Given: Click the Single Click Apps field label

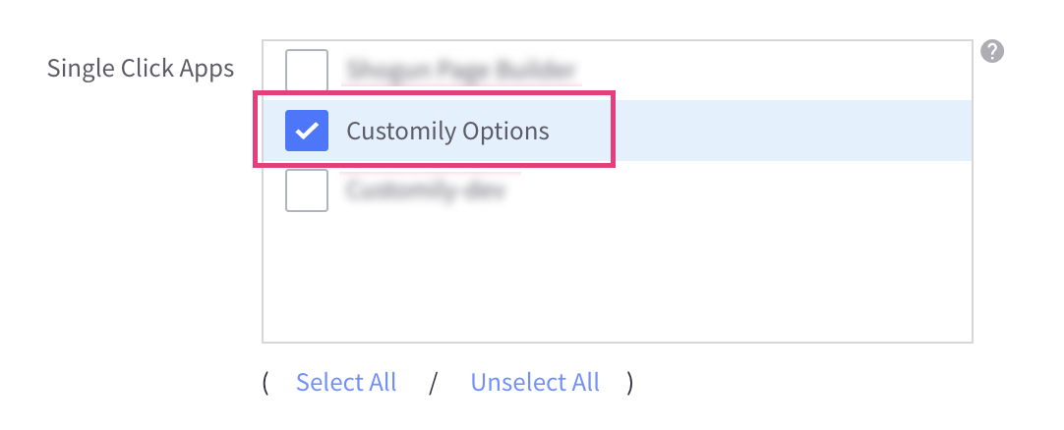Looking at the screenshot, I should (x=141, y=69).
